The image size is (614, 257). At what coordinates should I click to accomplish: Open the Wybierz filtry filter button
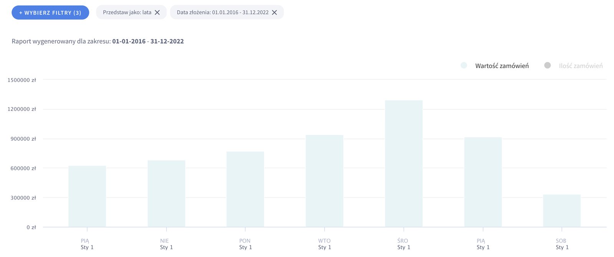pyautogui.click(x=50, y=13)
